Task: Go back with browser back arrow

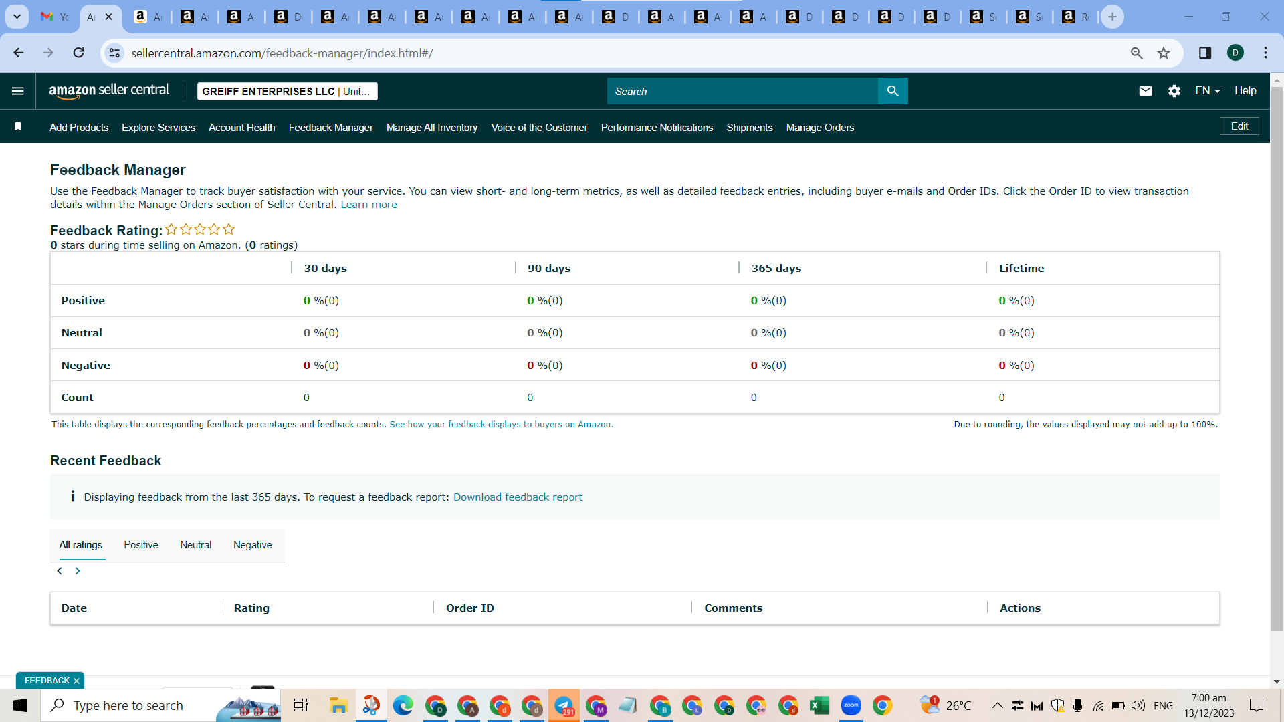Action: 18,53
